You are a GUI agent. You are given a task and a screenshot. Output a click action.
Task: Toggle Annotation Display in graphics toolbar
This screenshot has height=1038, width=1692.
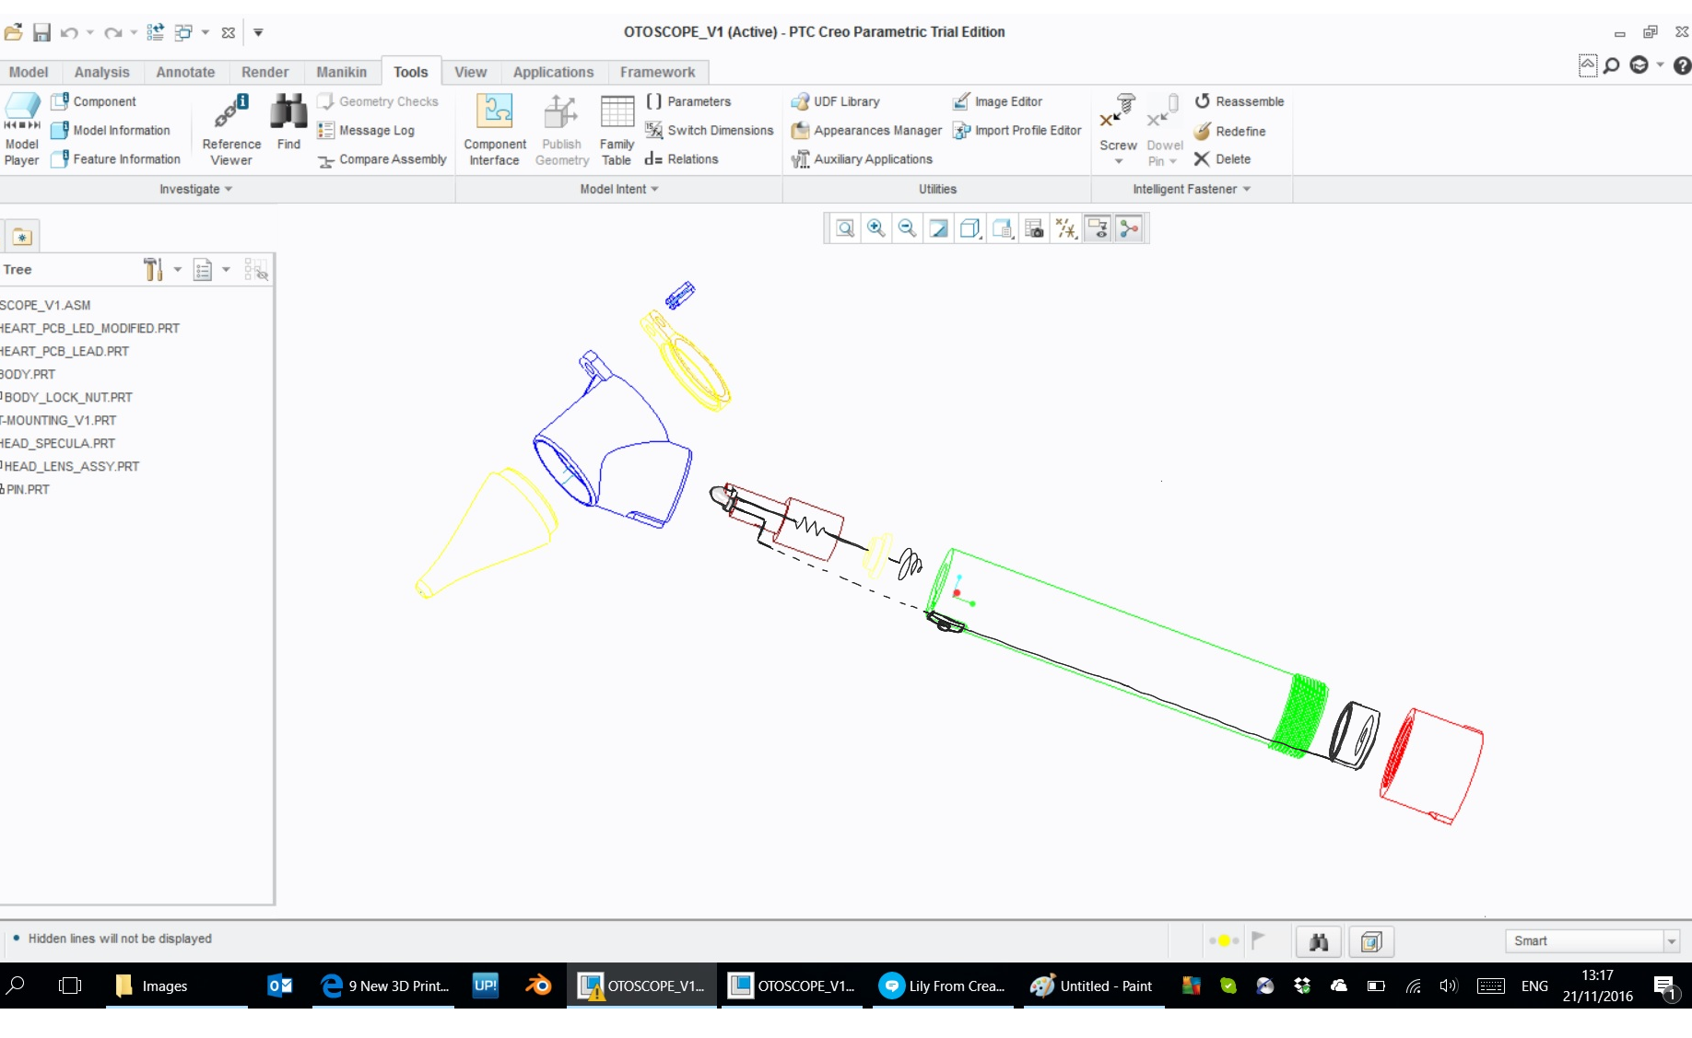[x=1098, y=228]
